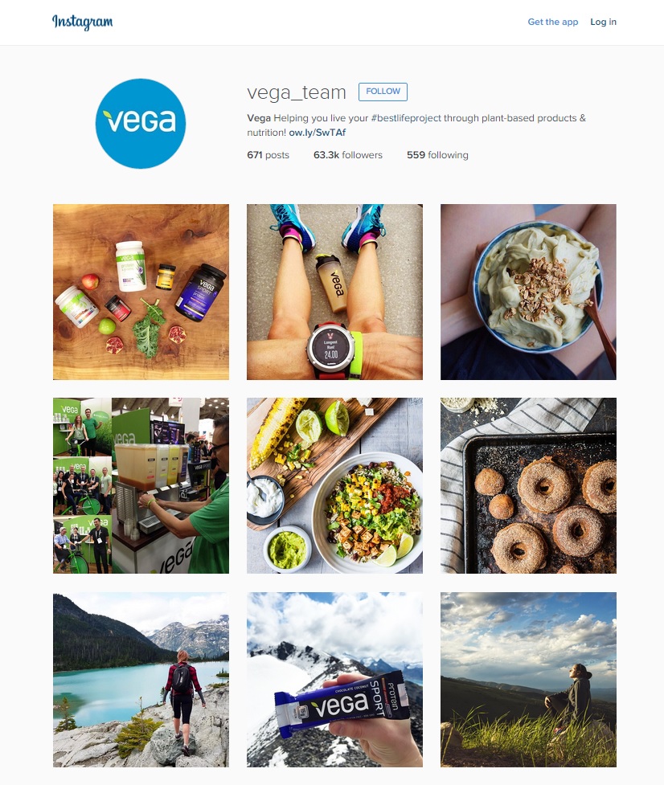Open the ow.ly/SwTAf bio link
664x785 pixels.
pos(317,133)
